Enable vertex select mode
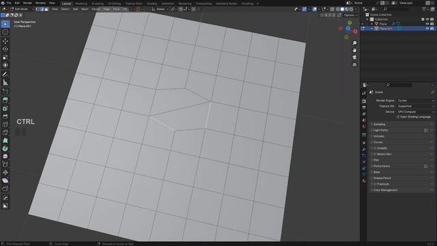The height and width of the screenshot is (246, 437). point(38,9)
